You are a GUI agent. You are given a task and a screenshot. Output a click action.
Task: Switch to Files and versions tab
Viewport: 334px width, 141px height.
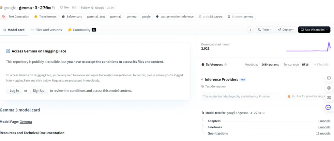coord(46,30)
